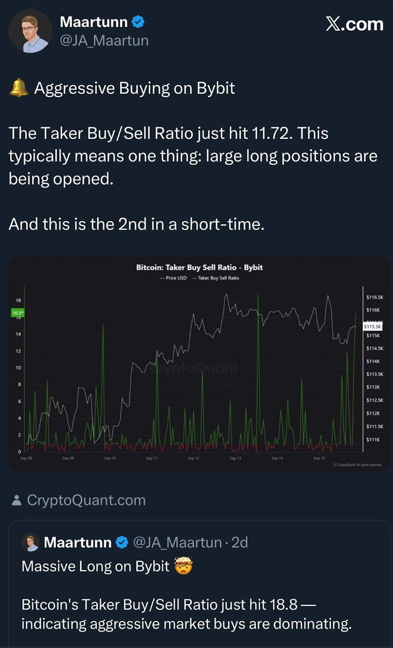The height and width of the screenshot is (648, 393).
Task: Toggle the Price USD legend entry
Action: [173, 278]
